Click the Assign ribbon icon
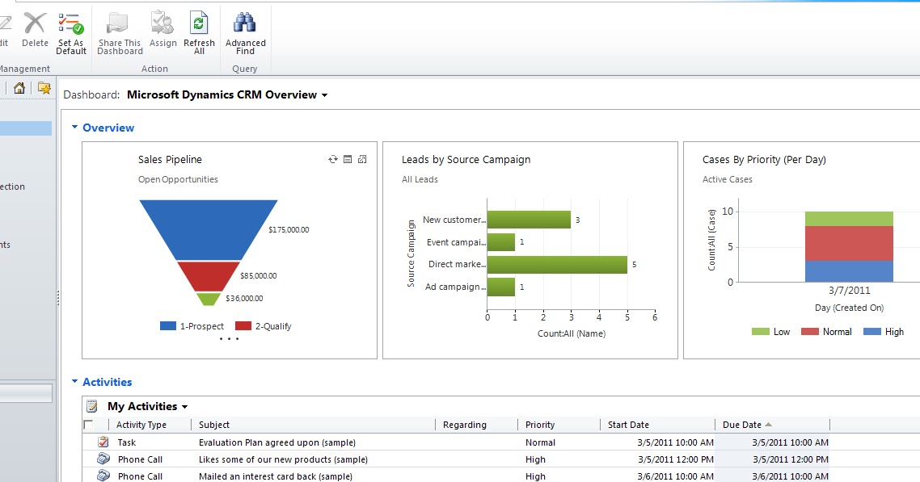Viewport: 920px width, 482px height. coord(162,23)
